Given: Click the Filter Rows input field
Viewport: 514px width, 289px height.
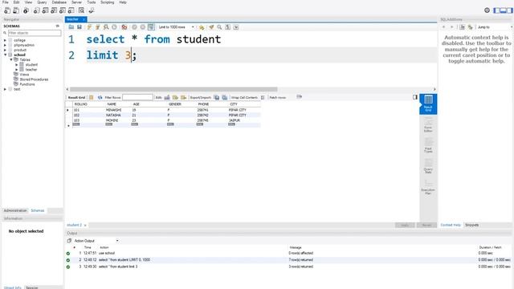Looking at the screenshot, I should pos(137,97).
